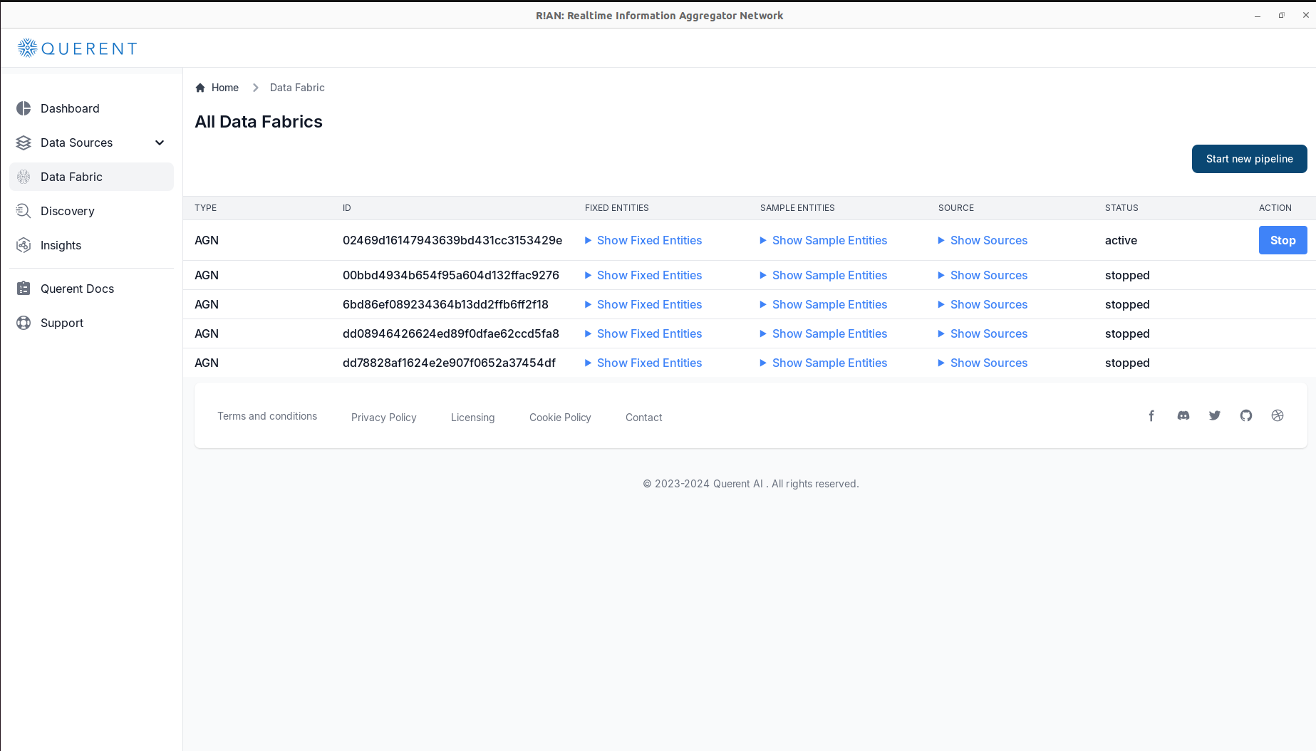Image resolution: width=1316 pixels, height=751 pixels.
Task: Click the Querent Docs clipboard icon
Action: (24, 289)
